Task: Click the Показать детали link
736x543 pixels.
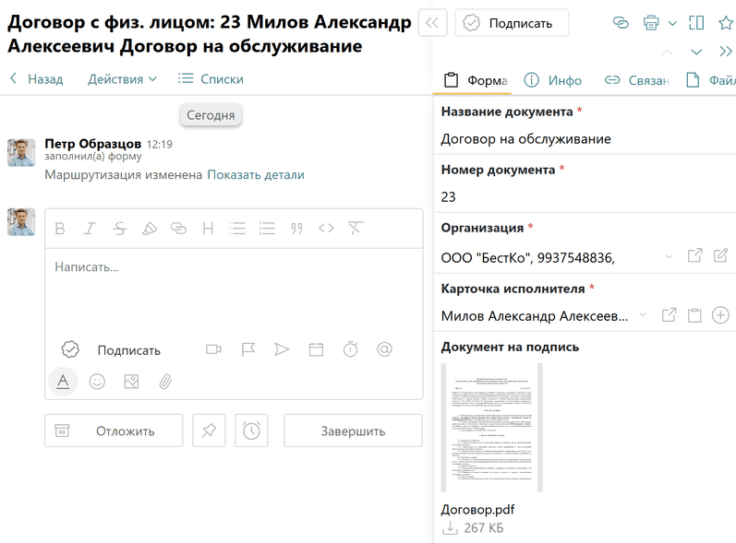Action: (256, 175)
